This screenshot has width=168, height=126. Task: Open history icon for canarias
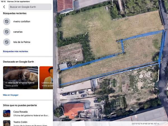click(7, 32)
